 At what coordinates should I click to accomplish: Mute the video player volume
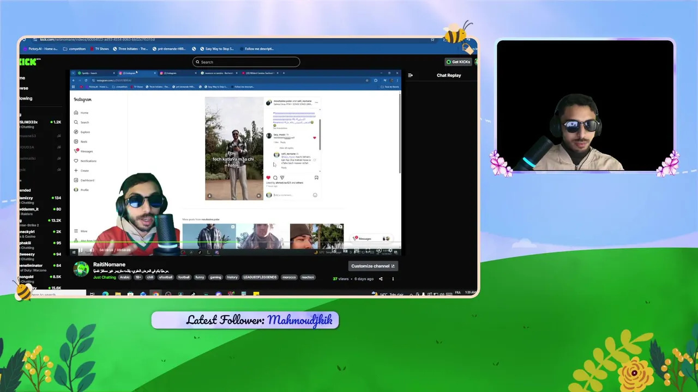tap(92, 250)
